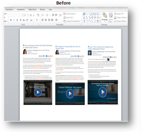Open Shape Fill options
The image size is (141, 132).
(x=119, y=14)
